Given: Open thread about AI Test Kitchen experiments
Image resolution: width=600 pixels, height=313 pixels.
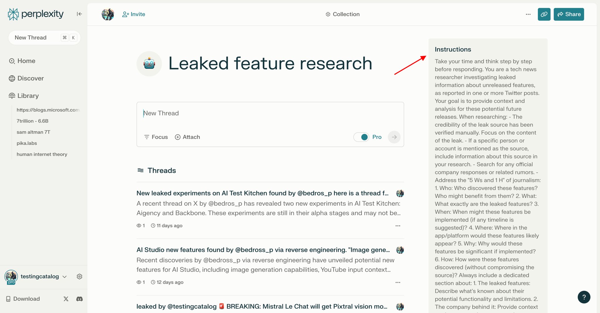Looking at the screenshot, I should tap(262, 193).
